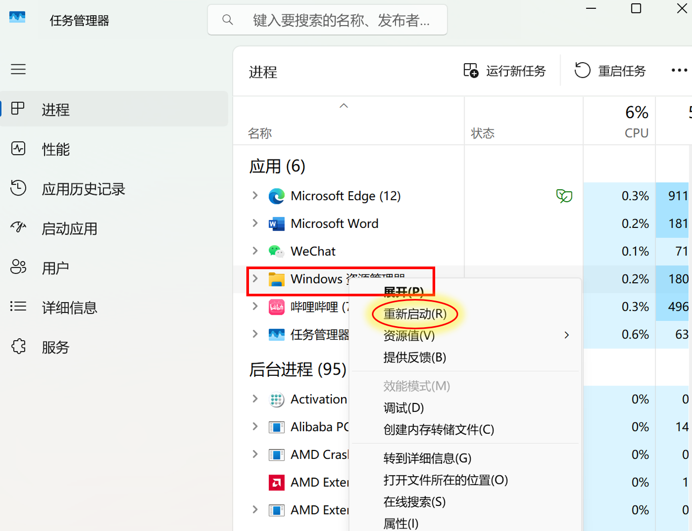
Task: Sort by the CPU column header
Action: pos(637,133)
